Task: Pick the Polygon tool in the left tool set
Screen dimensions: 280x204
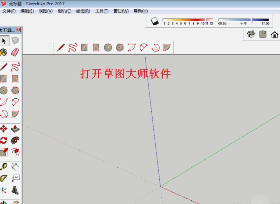Action: click(16, 90)
